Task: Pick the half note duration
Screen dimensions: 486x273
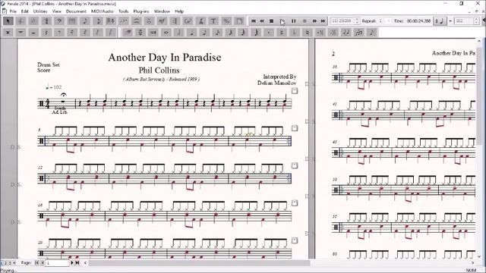Action: pyautogui.click(x=179, y=32)
